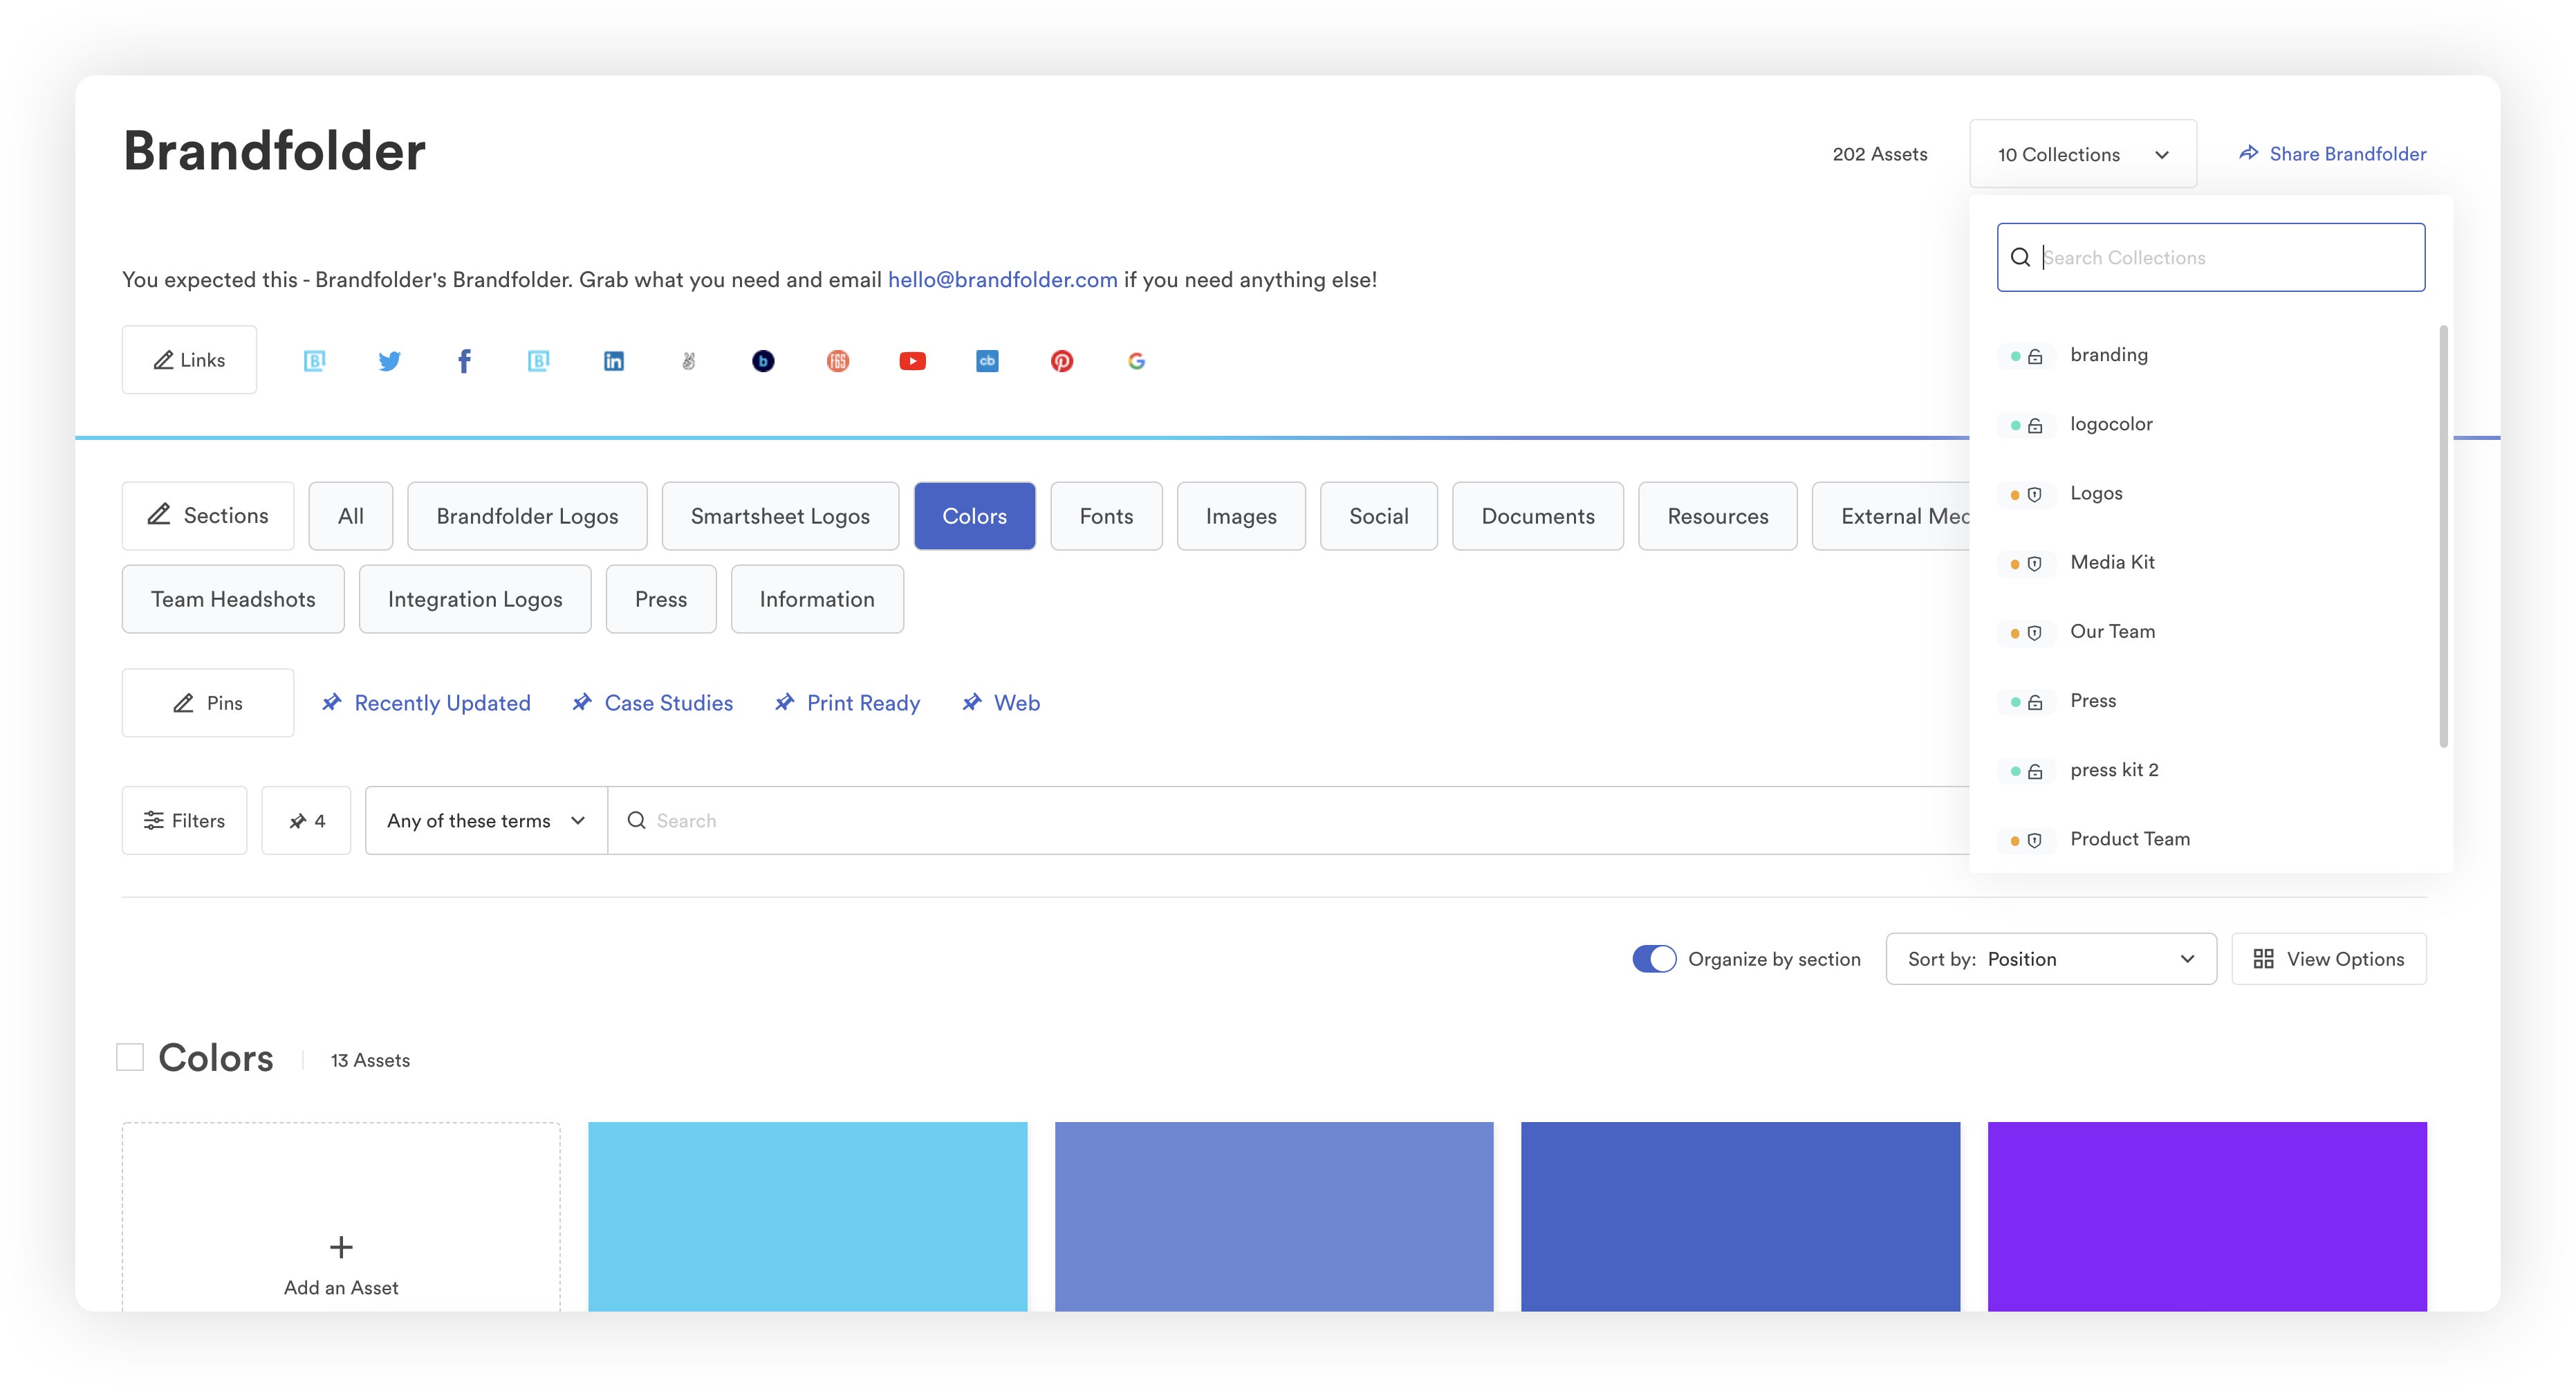The image size is (2576, 1387).
Task: Open the Sort by Position dropdown
Action: (2051, 958)
